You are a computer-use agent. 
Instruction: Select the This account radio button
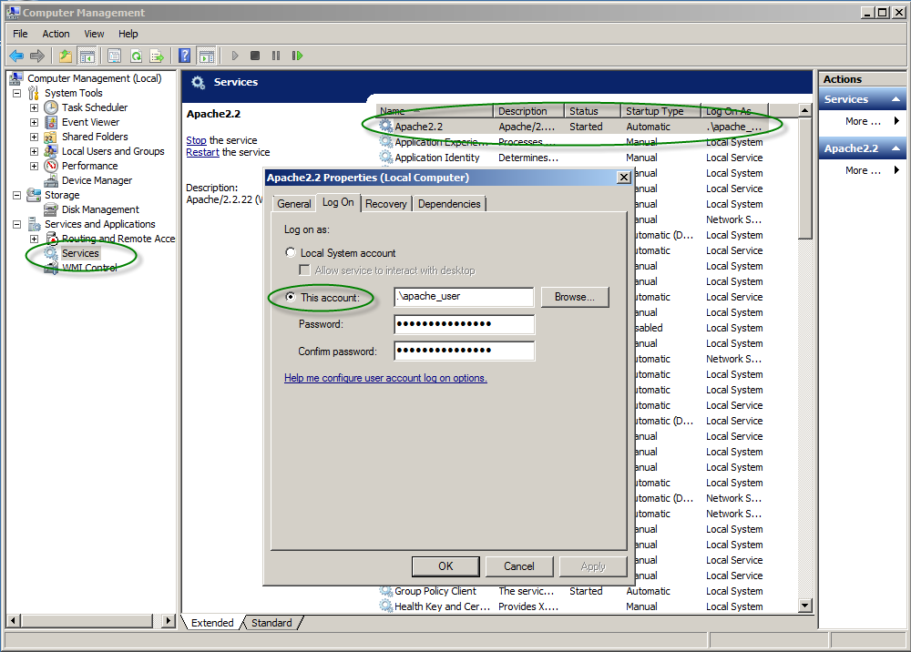click(291, 297)
